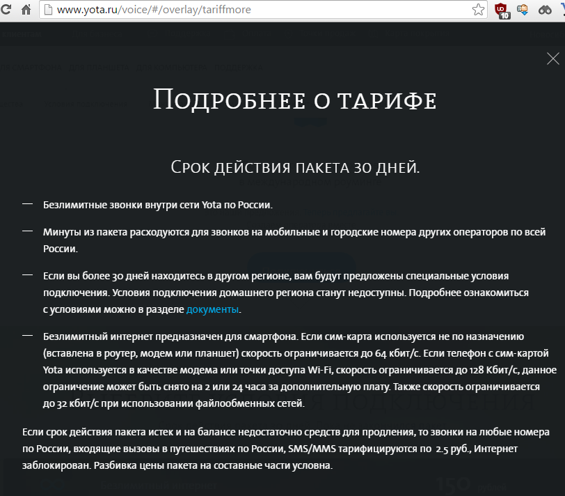Viewport: 565px width, 496px height.
Task: Click paragraph starting "Если срок действия пакета истек"
Action: tap(286, 449)
